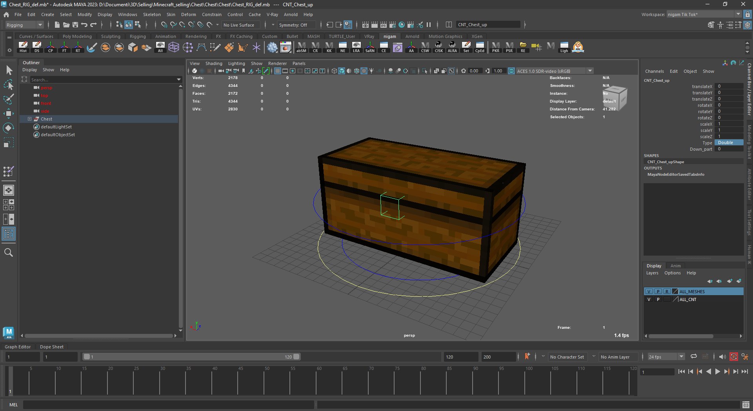Click the CISK python shelf button
This screenshot has height=411, width=753.
pyautogui.click(x=439, y=47)
